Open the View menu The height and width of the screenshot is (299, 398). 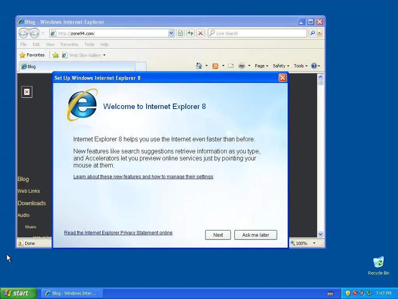click(x=50, y=44)
